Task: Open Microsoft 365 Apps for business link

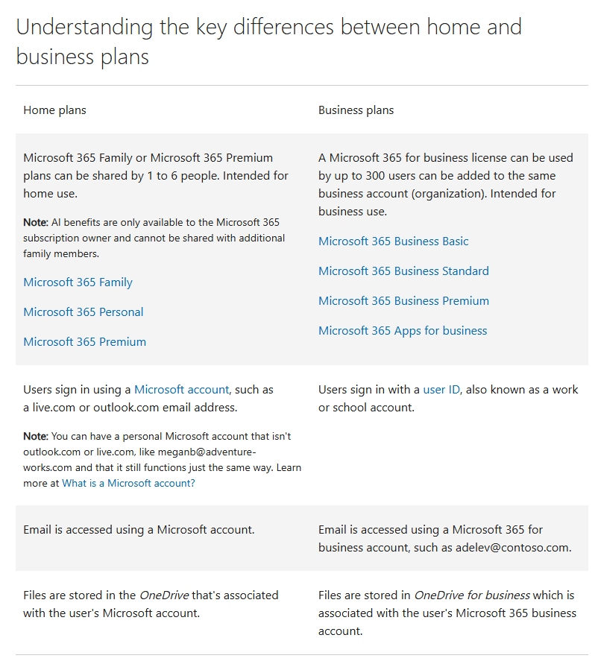Action: coord(403,331)
